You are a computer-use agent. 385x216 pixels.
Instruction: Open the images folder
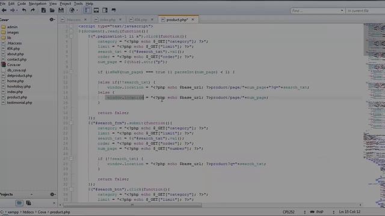tap(13, 32)
